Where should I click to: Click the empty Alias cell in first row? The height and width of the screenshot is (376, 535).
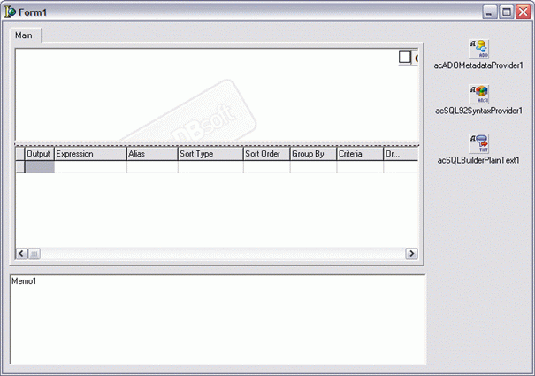(152, 166)
